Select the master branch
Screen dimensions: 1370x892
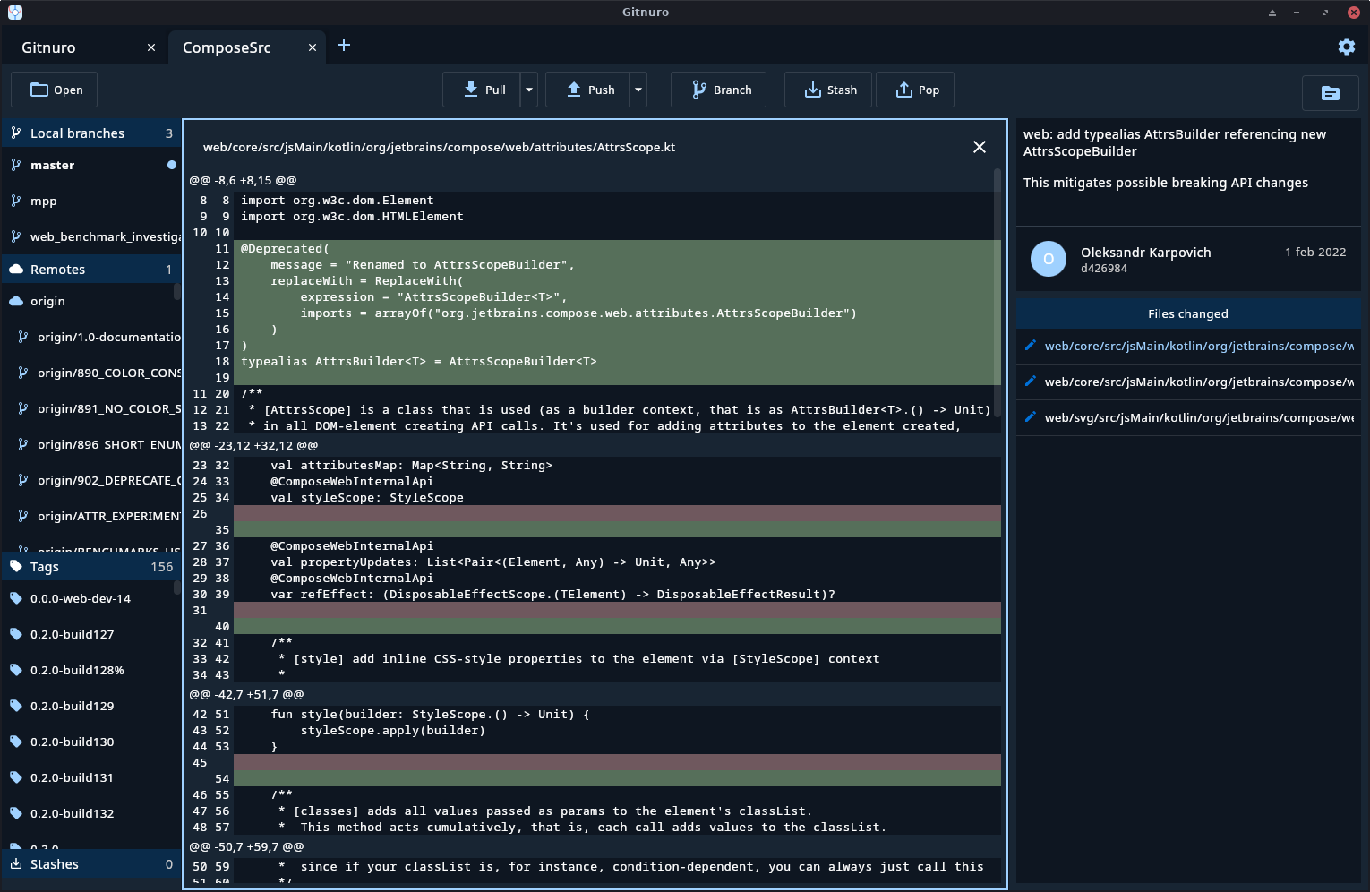coord(91,166)
